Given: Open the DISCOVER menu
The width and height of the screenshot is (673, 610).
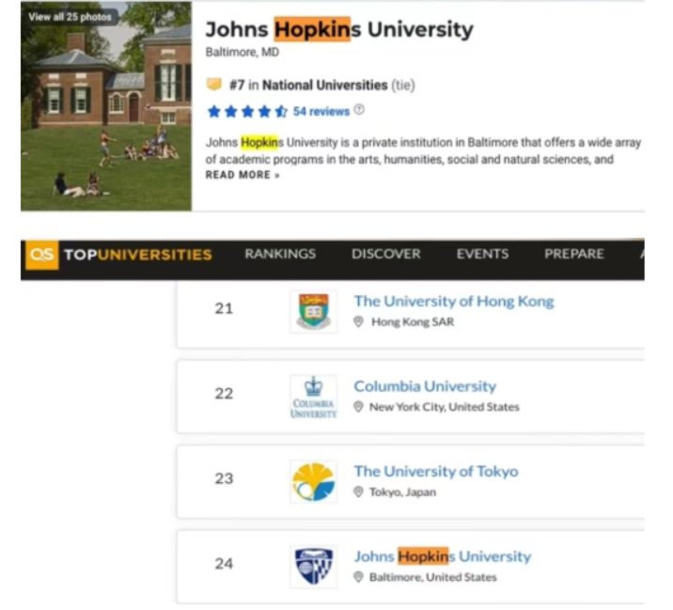Looking at the screenshot, I should [x=386, y=254].
